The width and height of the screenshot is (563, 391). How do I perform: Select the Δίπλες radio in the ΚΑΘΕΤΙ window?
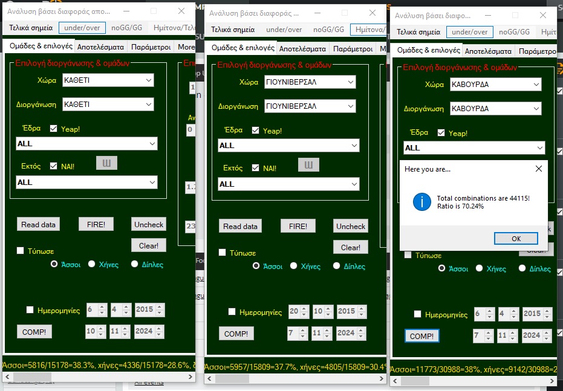(134, 264)
